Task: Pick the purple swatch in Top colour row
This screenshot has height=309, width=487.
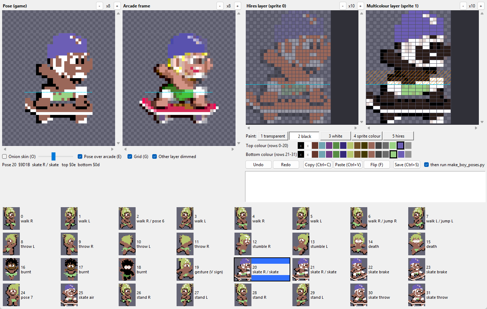Action: [329, 145]
